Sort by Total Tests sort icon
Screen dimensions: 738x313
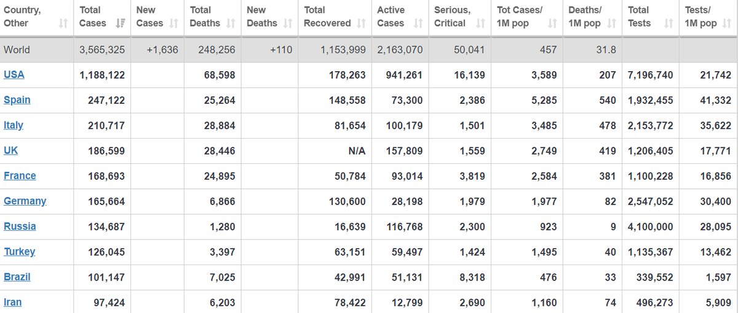point(667,23)
